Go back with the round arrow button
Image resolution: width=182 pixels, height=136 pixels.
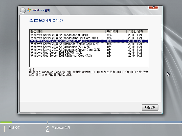(x=23, y=11)
